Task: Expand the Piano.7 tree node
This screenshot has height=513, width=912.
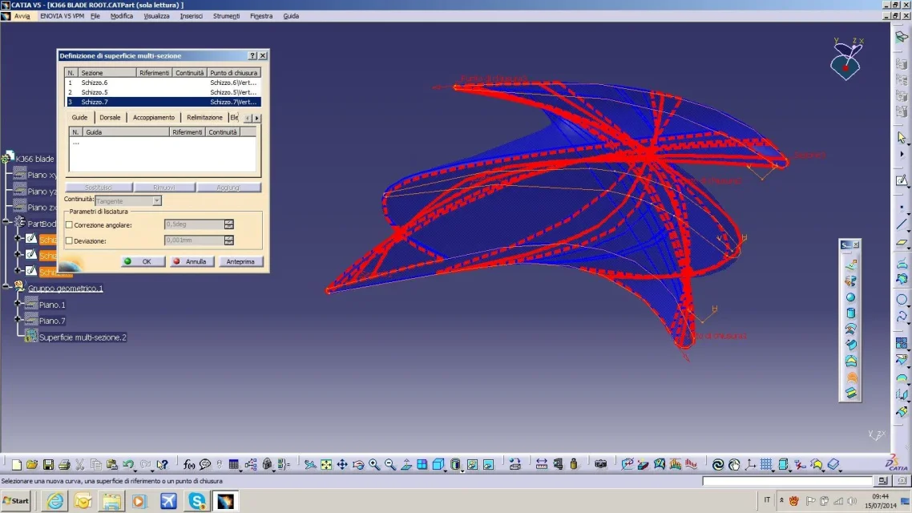Action: pyautogui.click(x=18, y=319)
